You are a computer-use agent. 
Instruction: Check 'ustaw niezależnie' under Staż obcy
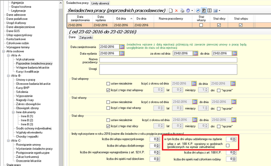[108, 120]
